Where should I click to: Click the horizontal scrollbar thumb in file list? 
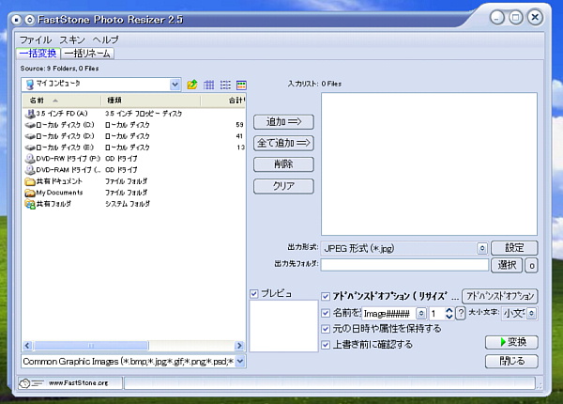[91, 346]
